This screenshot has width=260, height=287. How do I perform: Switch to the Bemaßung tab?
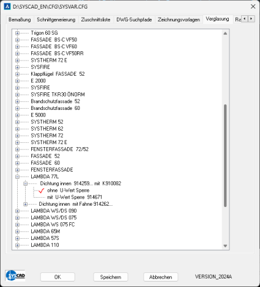click(x=20, y=20)
